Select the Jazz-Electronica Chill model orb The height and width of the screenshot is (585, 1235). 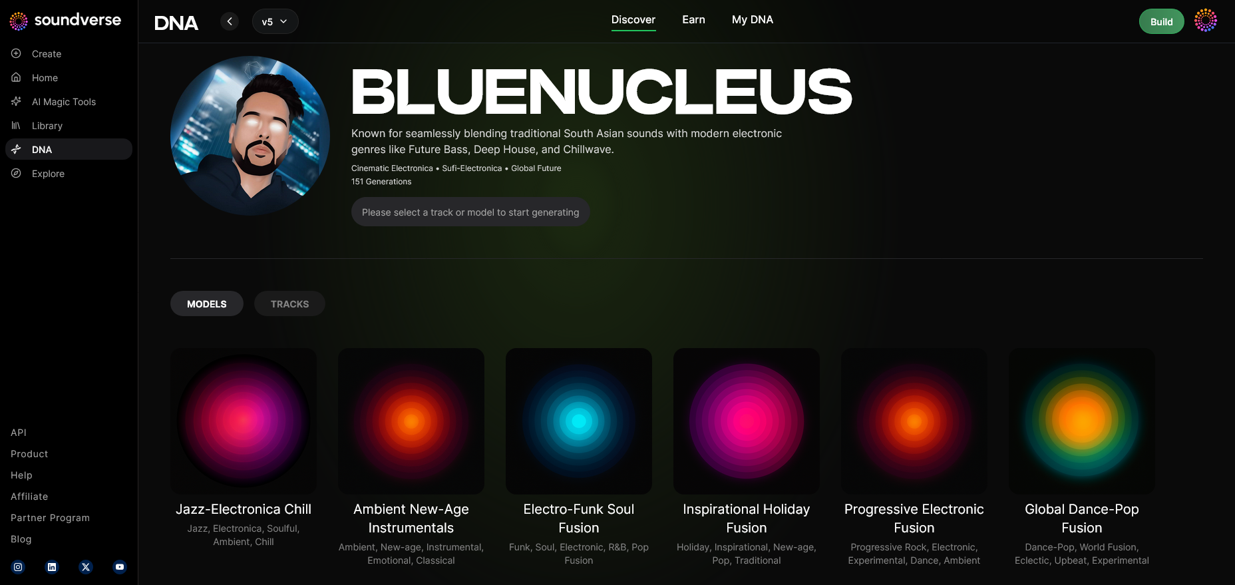[244, 421]
